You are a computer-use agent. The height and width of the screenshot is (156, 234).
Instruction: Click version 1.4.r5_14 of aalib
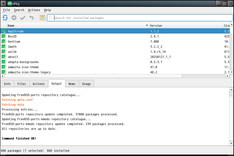tap(158, 52)
